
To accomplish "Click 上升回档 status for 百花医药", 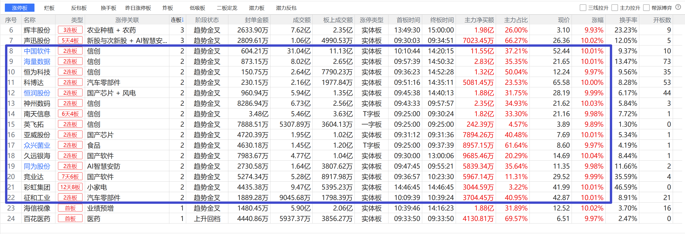I will click(x=207, y=219).
